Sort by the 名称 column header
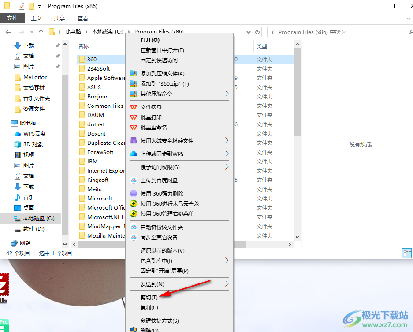 point(83,46)
